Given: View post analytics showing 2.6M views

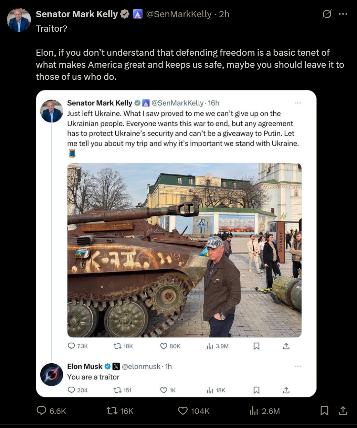Looking at the screenshot, I should [264, 411].
